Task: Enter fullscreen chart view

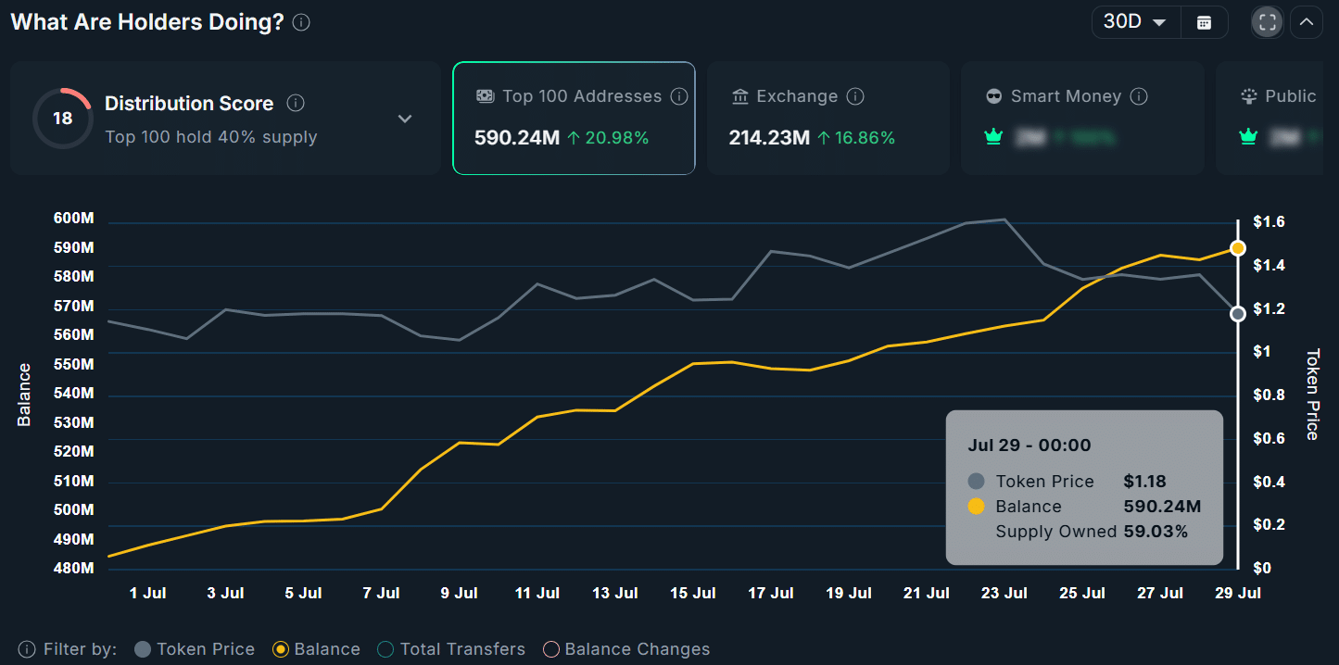Action: click(1267, 22)
